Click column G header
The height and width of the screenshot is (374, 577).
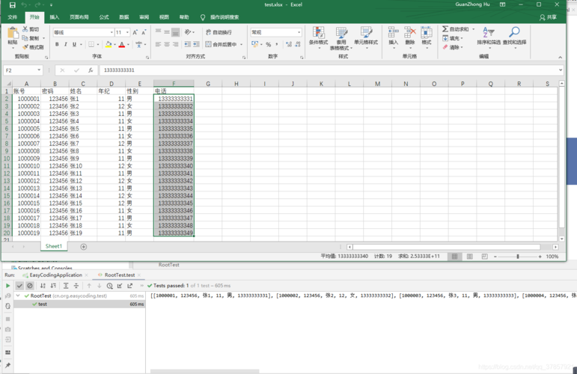click(208, 84)
